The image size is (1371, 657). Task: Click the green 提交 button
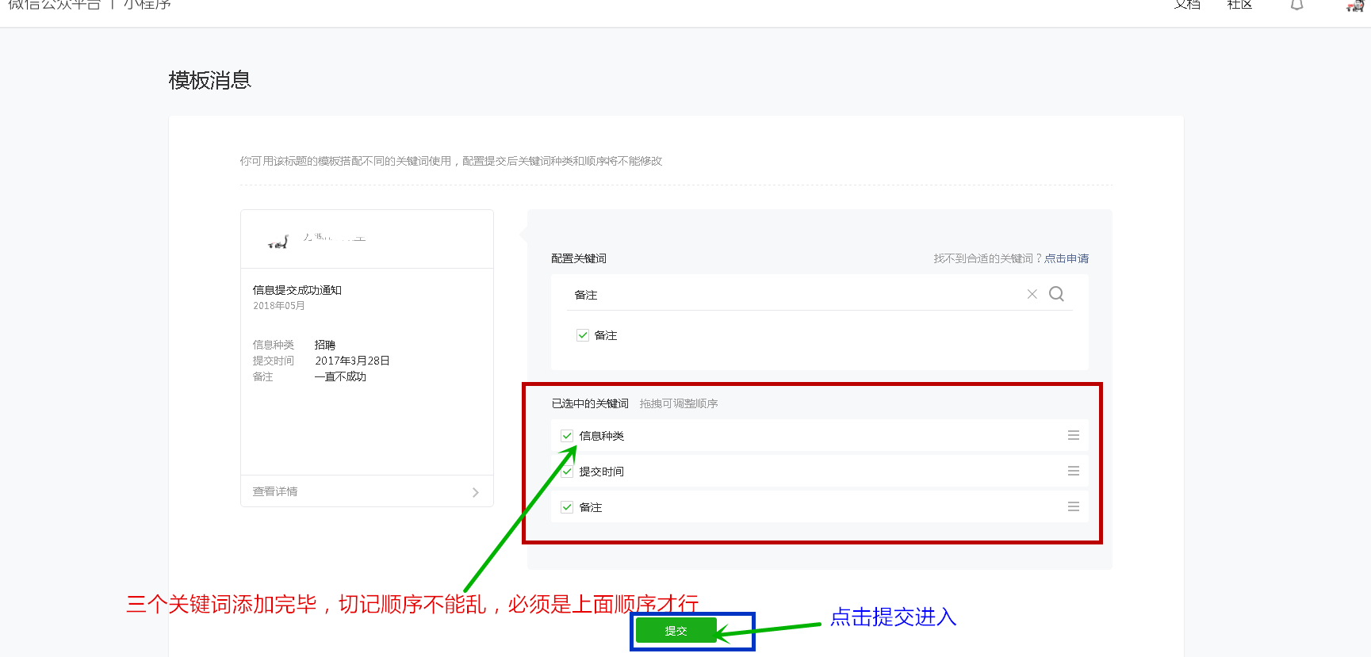(676, 631)
